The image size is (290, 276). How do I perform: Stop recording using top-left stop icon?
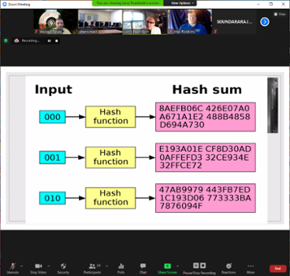[x=56, y=40]
